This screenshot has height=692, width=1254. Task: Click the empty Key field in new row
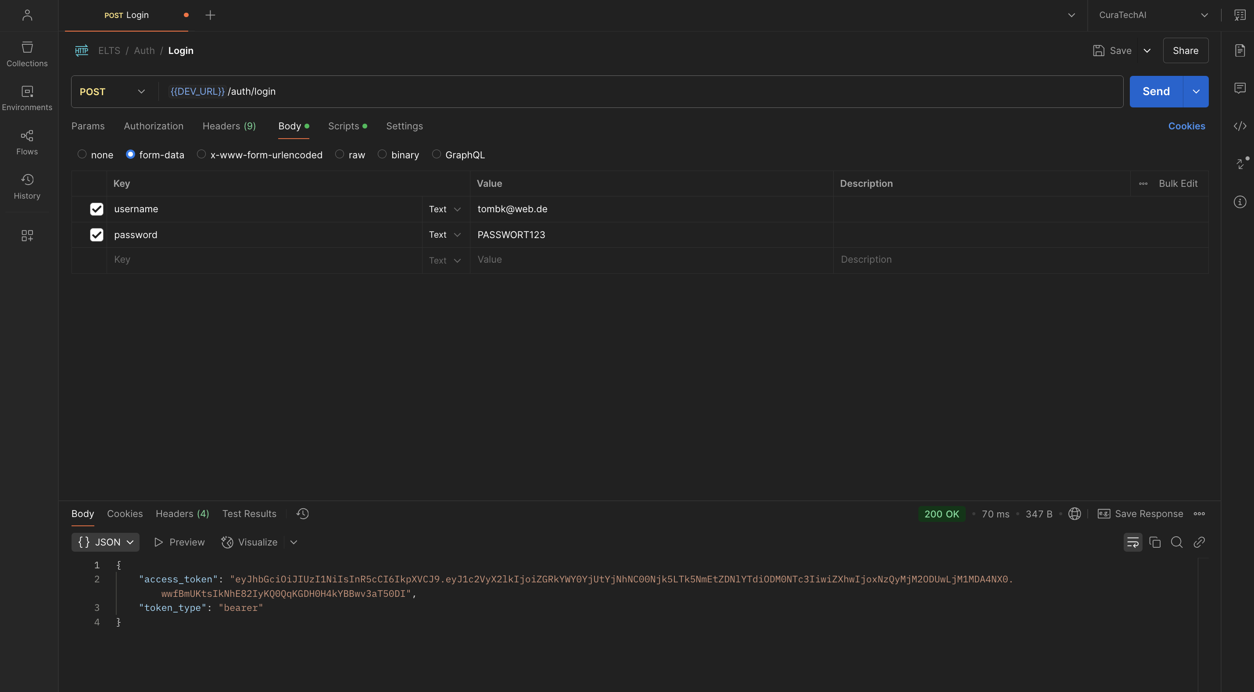point(264,260)
